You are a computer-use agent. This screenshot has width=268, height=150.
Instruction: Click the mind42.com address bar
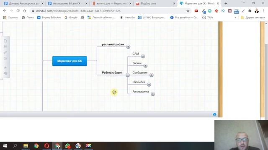(109, 11)
